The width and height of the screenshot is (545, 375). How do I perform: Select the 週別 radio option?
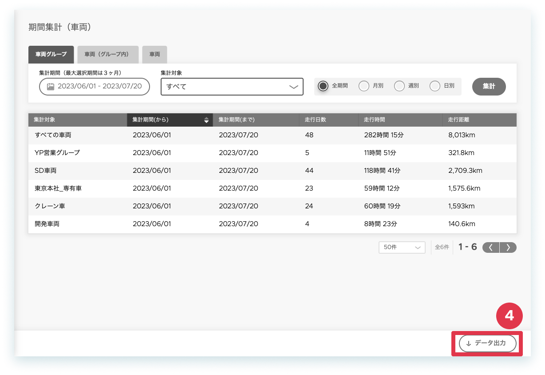[x=399, y=86]
